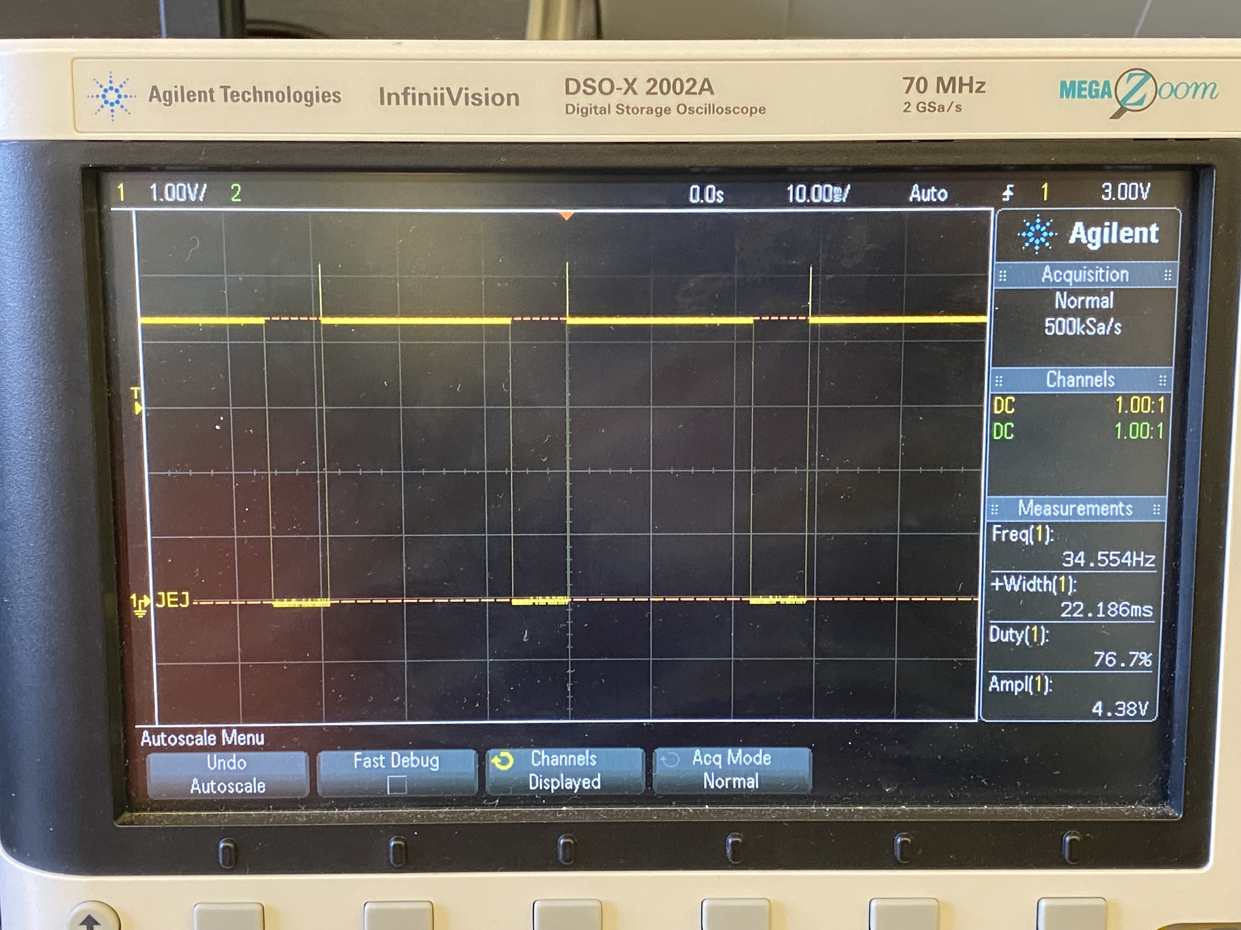The height and width of the screenshot is (930, 1241).
Task: Select the trigger source 1 indicator
Action: pos(1045,192)
